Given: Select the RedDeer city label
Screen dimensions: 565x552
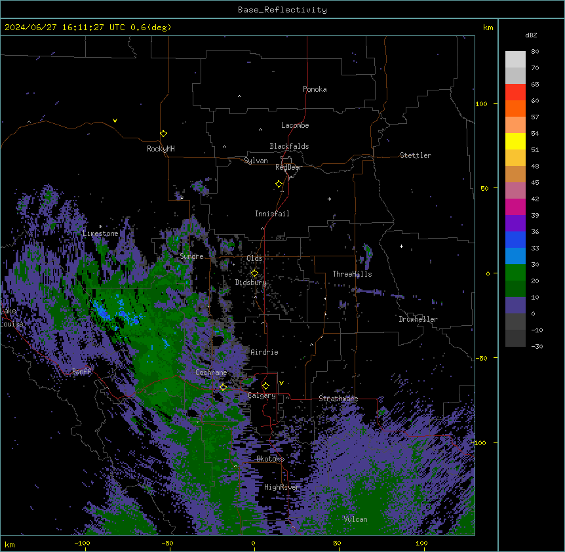Looking at the screenshot, I should click(x=288, y=167).
